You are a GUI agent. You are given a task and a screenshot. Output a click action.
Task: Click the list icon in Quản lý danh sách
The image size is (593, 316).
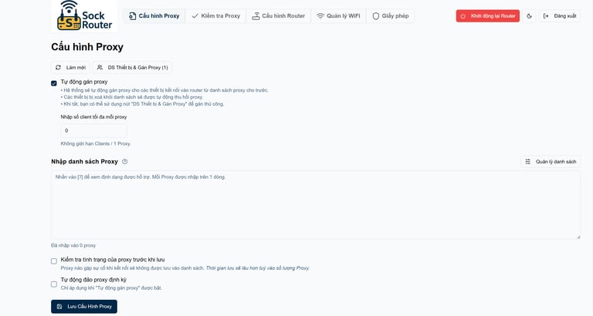(528, 162)
